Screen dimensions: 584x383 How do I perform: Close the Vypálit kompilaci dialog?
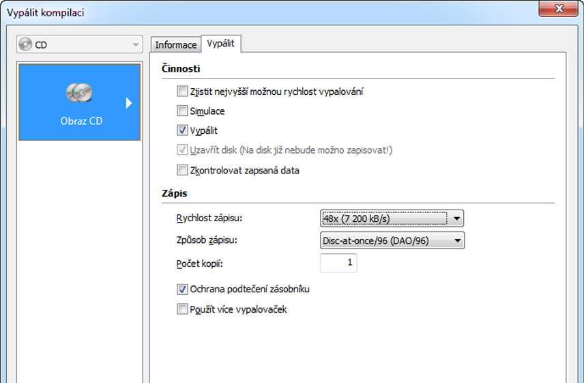(x=560, y=8)
